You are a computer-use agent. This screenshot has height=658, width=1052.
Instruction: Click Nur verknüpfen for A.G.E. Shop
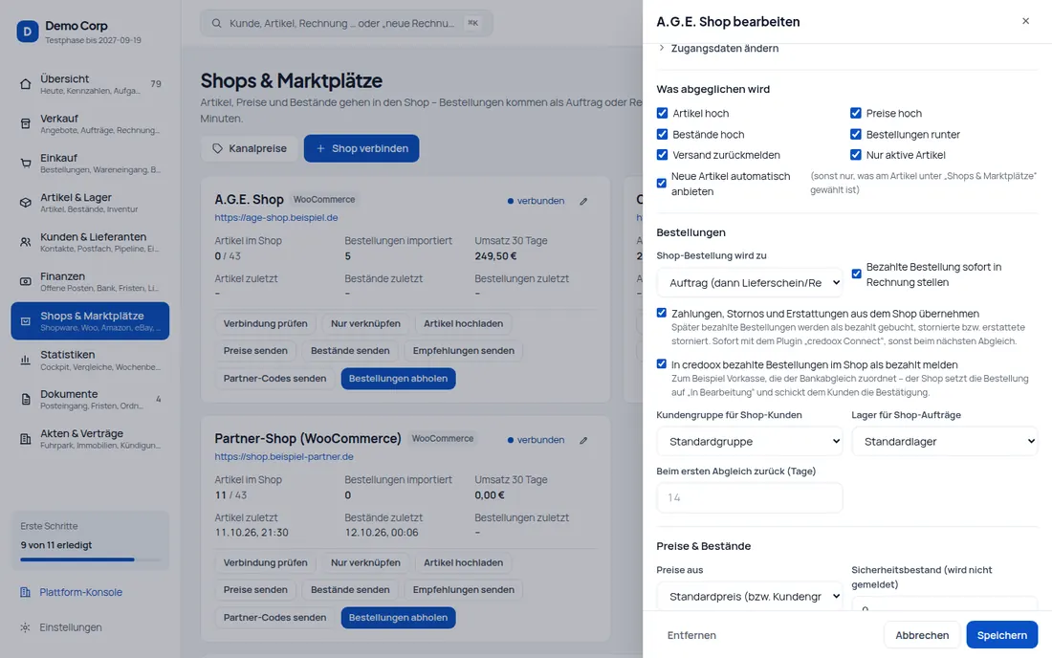click(365, 323)
